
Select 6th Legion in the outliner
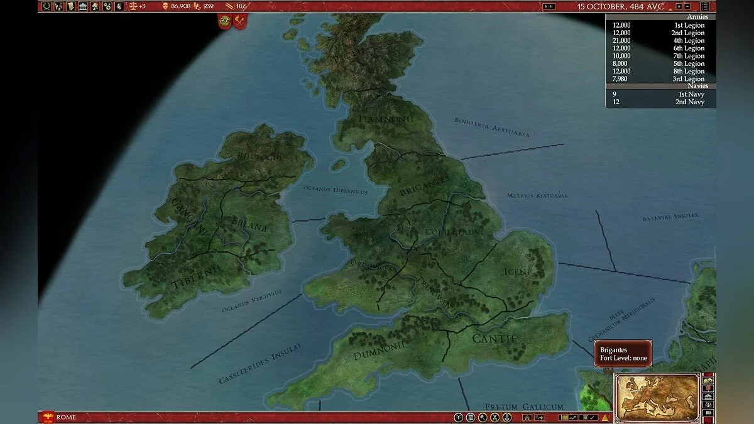click(x=658, y=48)
